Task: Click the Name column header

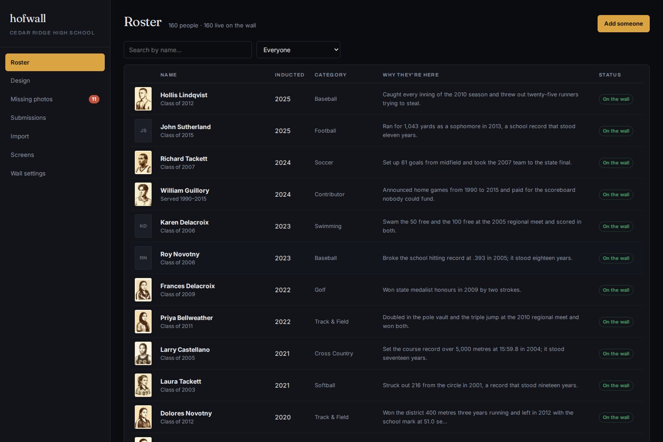Action: tap(168, 75)
